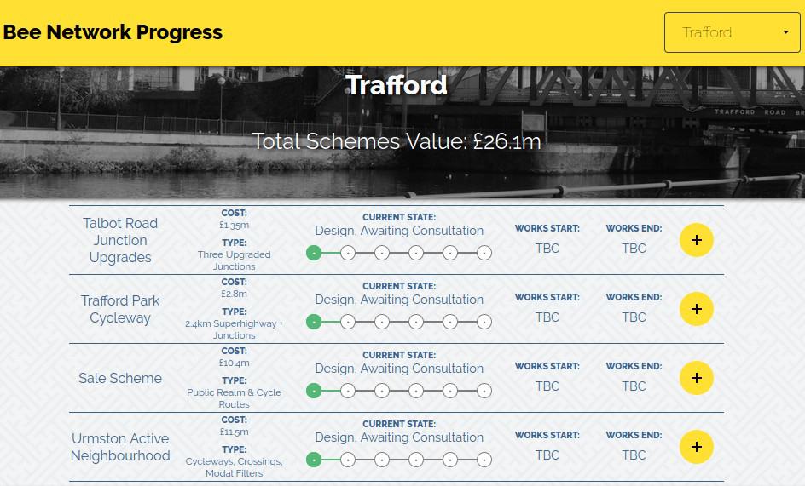
Task: Click the Talbot Road Junction Upgrades name
Action: (x=120, y=240)
